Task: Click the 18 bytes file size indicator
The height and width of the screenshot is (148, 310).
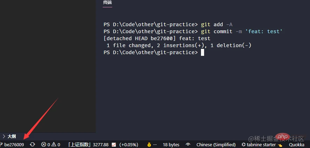Action: pyautogui.click(x=171, y=145)
